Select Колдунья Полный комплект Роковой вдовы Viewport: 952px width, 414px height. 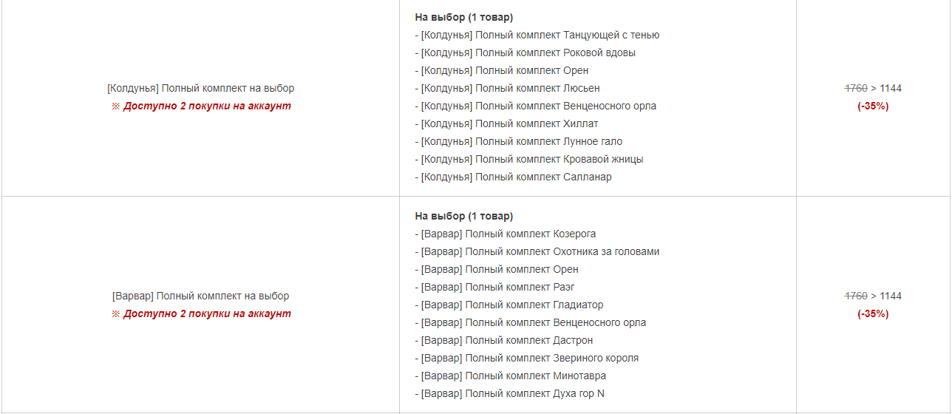(525, 52)
